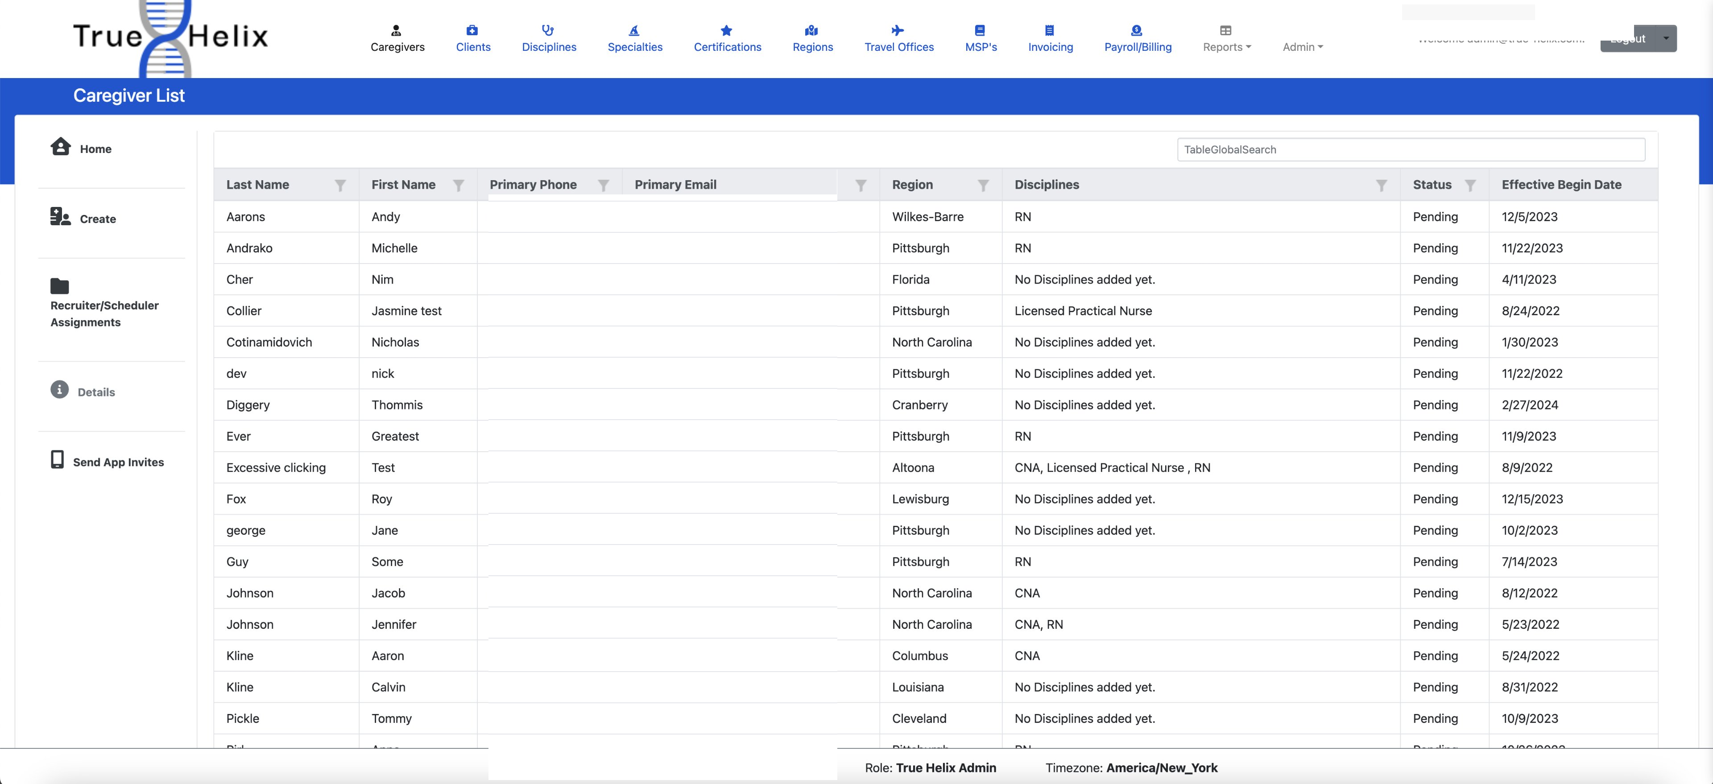The width and height of the screenshot is (1713, 784).
Task: Go to Clients page
Action: pyautogui.click(x=473, y=47)
